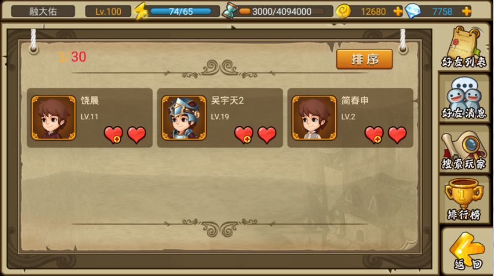Click player name 融大佑
This screenshot has height=276, width=494.
(43, 12)
